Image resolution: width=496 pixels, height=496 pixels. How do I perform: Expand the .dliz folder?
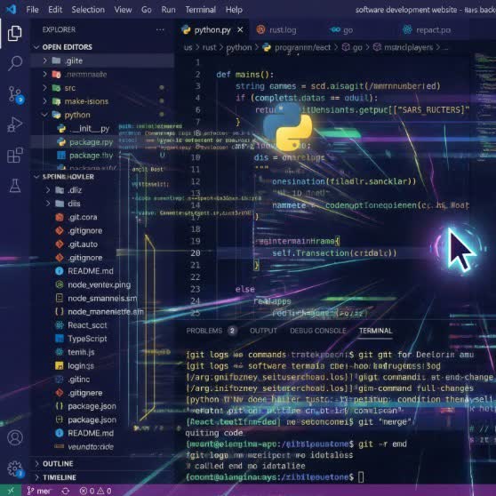pyautogui.click(x=48, y=190)
